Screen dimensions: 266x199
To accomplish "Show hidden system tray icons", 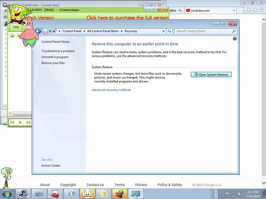I will tap(221, 194).
